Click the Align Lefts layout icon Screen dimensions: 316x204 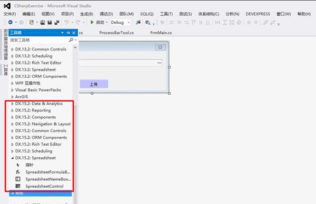tap(172, 23)
